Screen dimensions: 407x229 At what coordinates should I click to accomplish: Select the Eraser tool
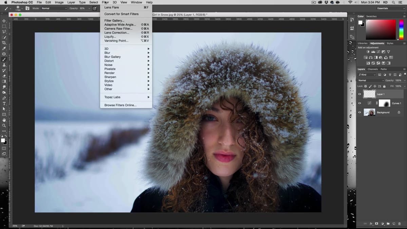pyautogui.click(x=4, y=76)
